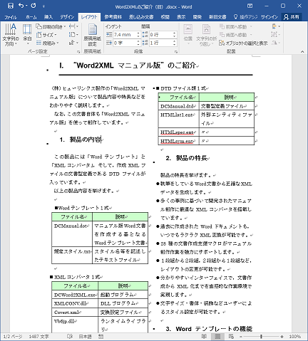Click the サインイン link
The width and height of the screenshot is (308, 341).
pyautogui.click(x=269, y=17)
